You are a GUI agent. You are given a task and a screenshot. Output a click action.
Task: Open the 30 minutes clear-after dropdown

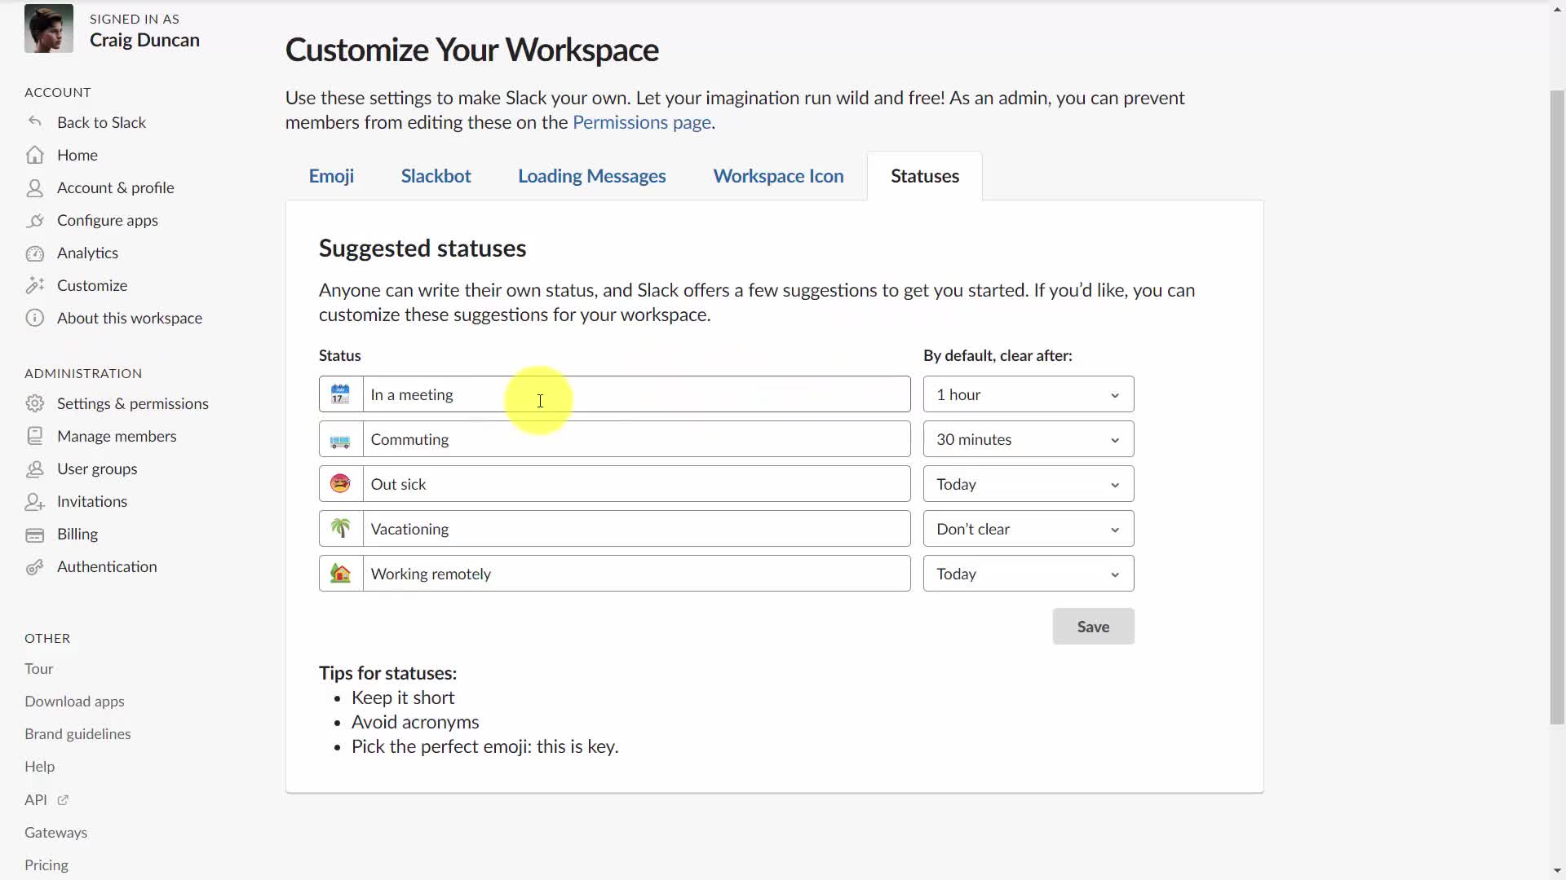point(1029,439)
